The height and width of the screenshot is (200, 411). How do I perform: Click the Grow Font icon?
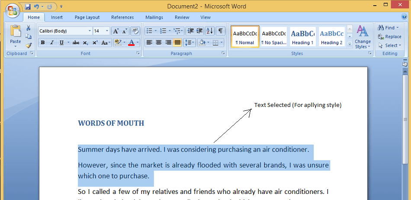click(116, 31)
